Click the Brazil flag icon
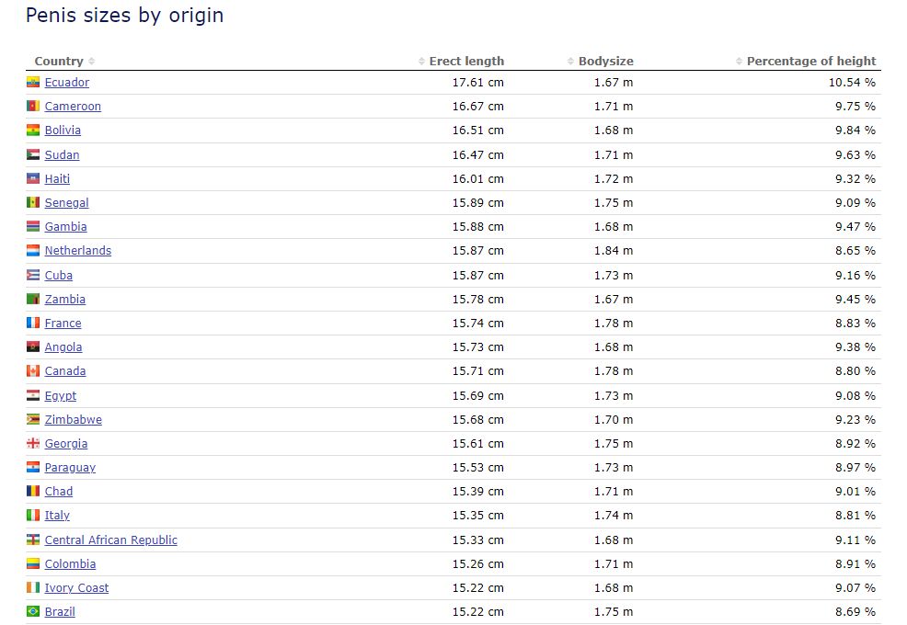 pyautogui.click(x=33, y=611)
